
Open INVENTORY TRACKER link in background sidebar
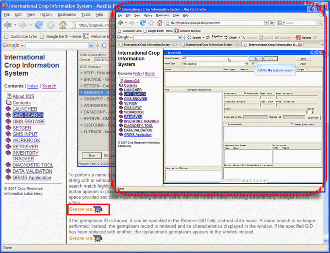25,155
